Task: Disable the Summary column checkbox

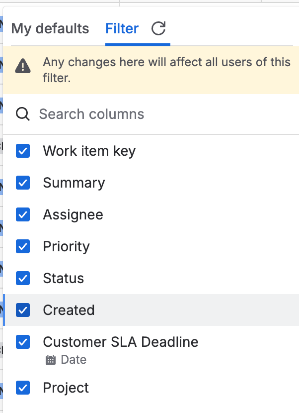Action: [22, 183]
